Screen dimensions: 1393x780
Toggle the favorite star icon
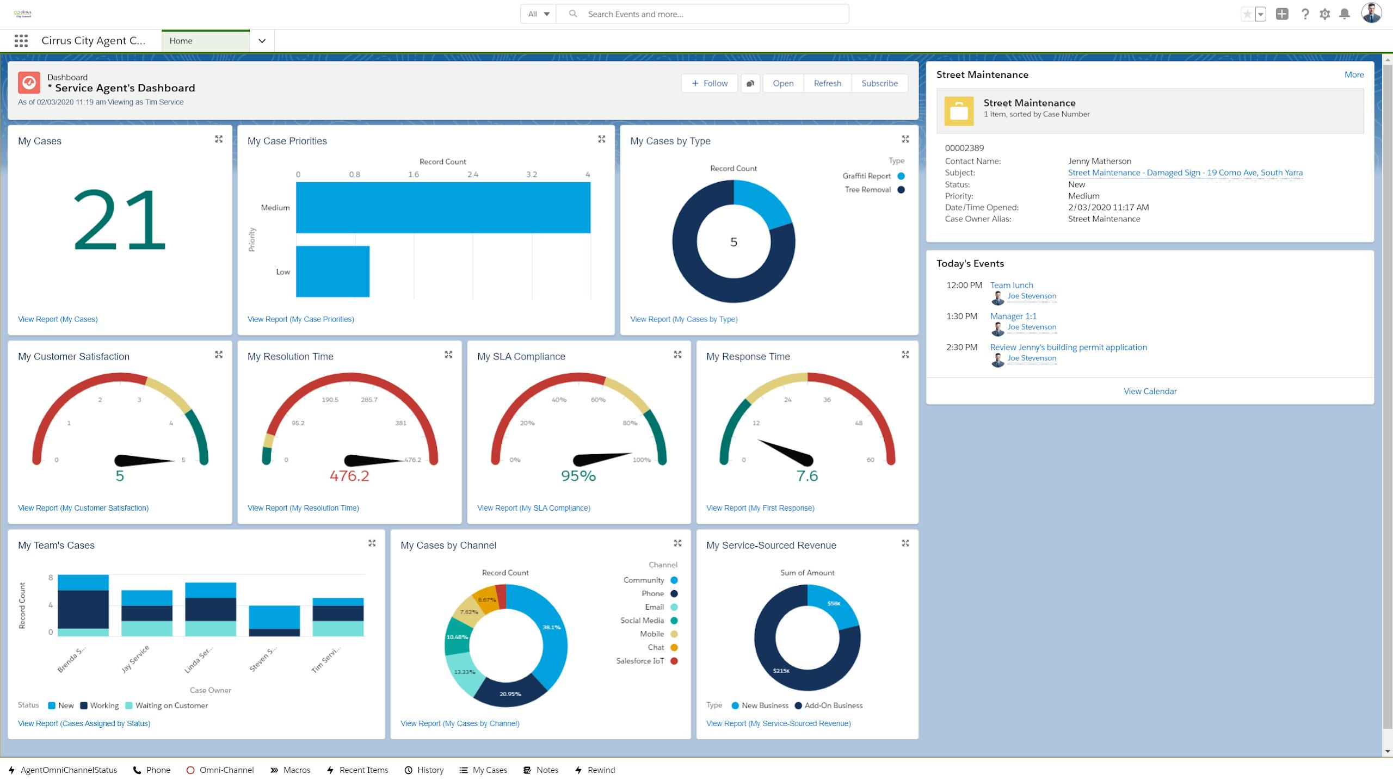tap(1247, 14)
